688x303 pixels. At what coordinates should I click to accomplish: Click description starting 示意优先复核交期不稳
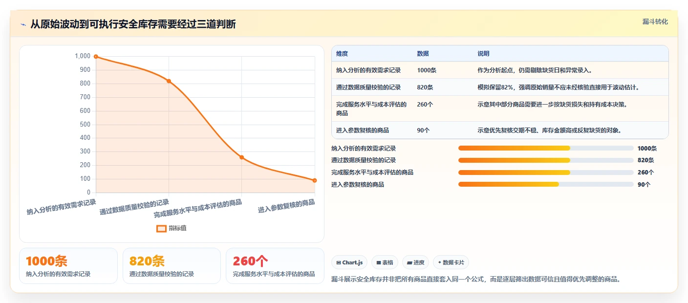[549, 130]
